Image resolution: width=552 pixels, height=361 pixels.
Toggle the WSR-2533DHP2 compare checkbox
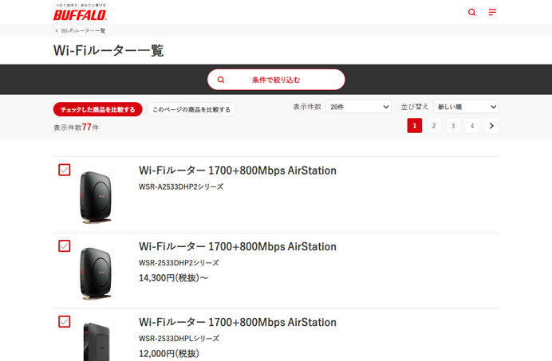[x=65, y=246]
